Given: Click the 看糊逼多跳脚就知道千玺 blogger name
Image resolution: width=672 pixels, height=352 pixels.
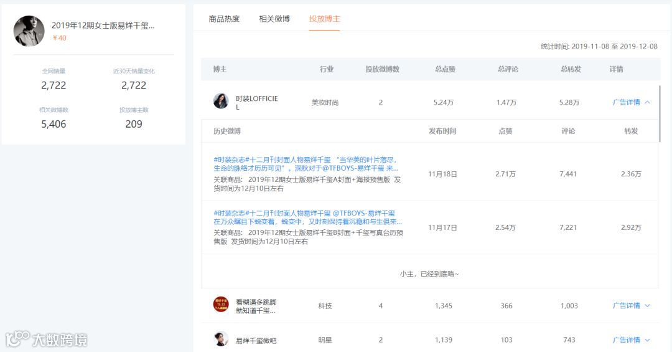Looking at the screenshot, I should point(256,306).
